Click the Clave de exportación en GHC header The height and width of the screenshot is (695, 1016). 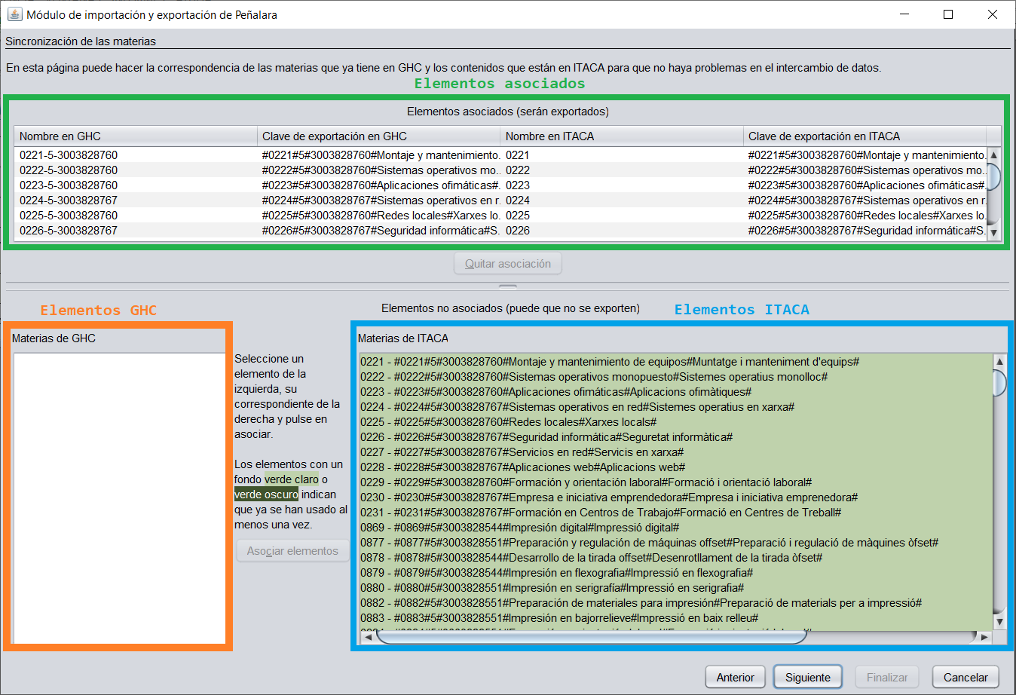378,136
